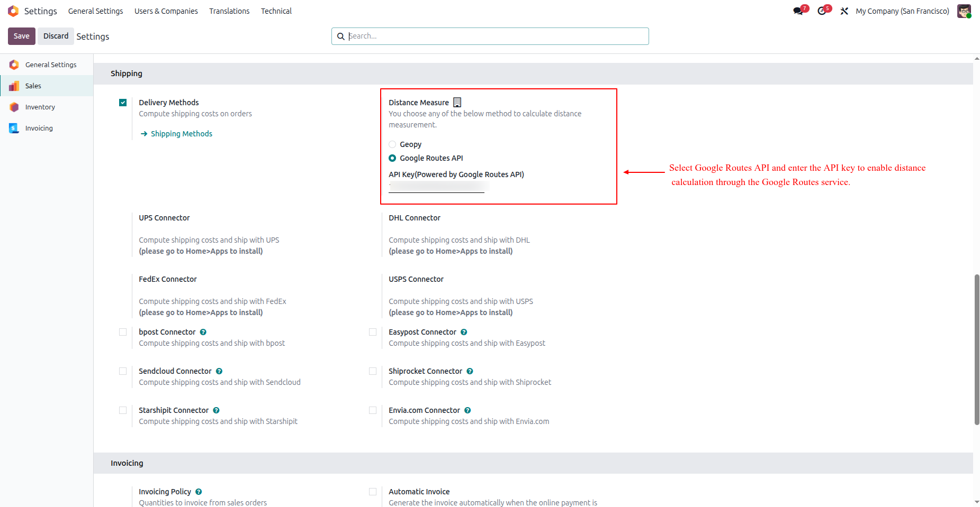Open company switcher My Company (San Francisco)
The image size is (980, 507).
pyautogui.click(x=902, y=11)
